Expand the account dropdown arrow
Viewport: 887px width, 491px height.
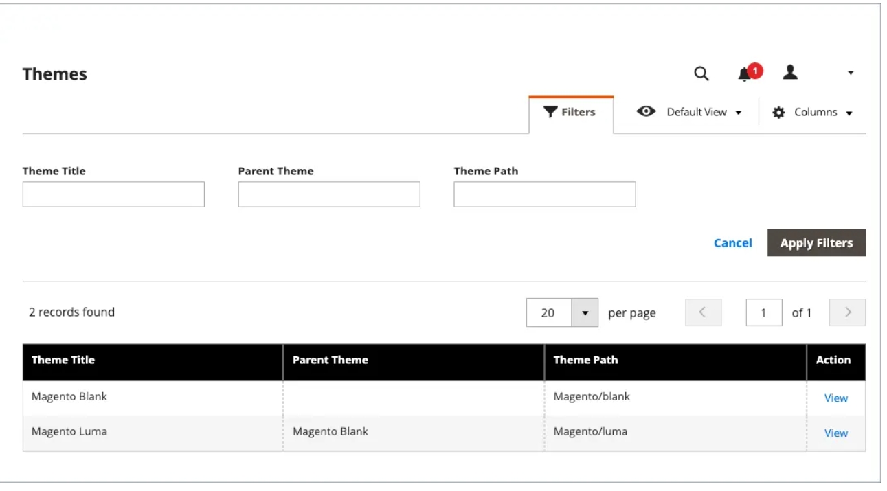[851, 73]
